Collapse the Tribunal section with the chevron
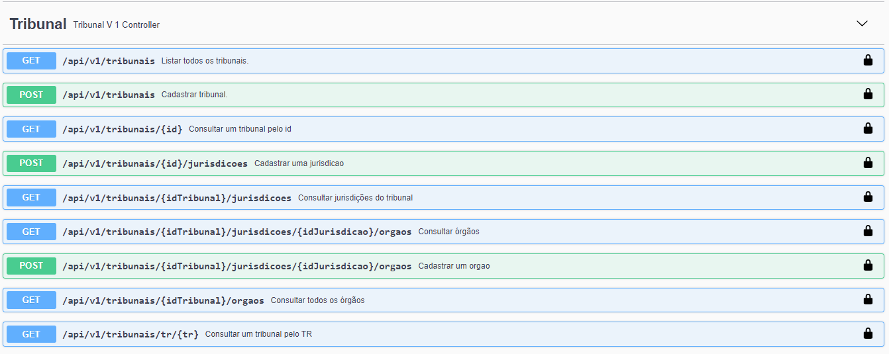The height and width of the screenshot is (354, 889). click(862, 24)
